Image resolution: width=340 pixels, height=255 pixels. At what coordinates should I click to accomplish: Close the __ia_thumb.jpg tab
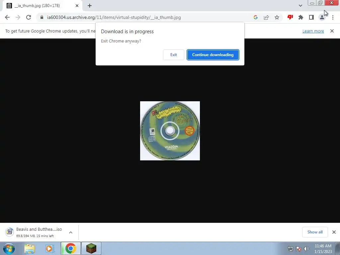coord(77,6)
